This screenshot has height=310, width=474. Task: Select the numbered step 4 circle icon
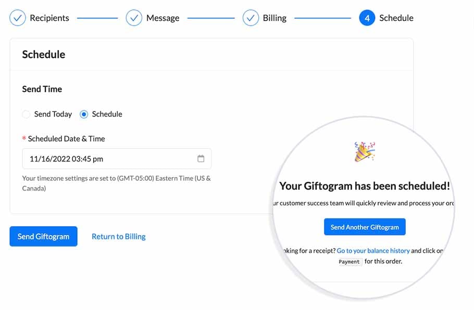[x=368, y=17]
